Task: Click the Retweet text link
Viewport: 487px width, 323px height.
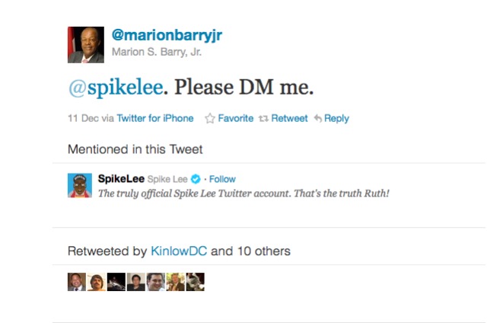Action: point(290,119)
